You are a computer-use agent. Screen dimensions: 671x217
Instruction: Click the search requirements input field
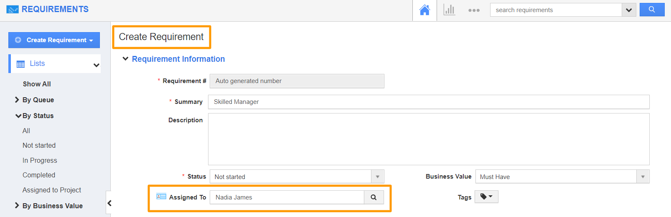[556, 10]
